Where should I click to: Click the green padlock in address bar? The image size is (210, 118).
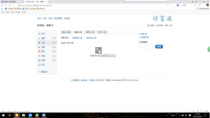tap(19, 5)
